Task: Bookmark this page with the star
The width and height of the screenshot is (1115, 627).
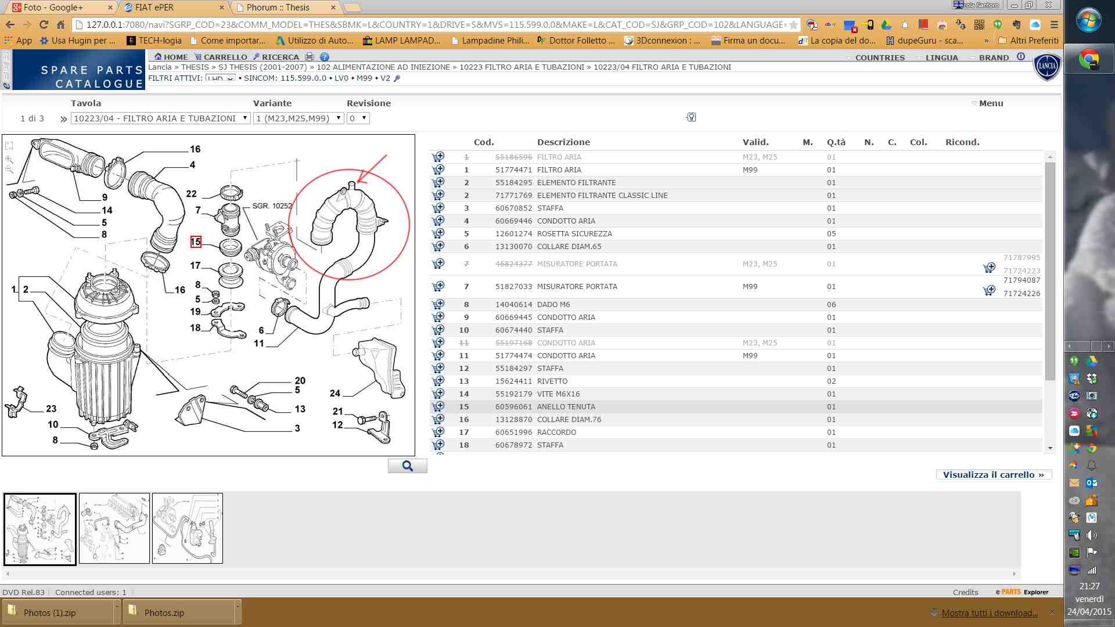Action: tap(793, 24)
